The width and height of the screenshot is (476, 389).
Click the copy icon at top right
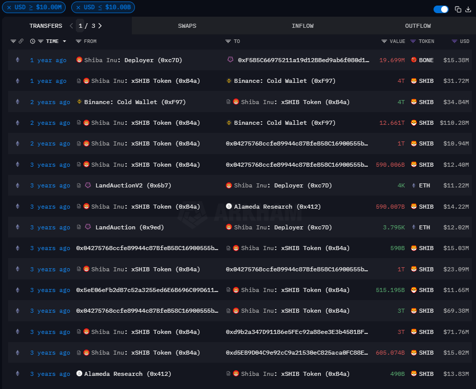(458, 9)
